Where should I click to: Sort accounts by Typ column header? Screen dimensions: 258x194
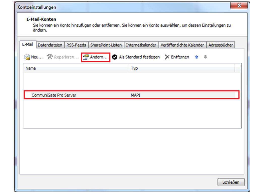[181, 68]
